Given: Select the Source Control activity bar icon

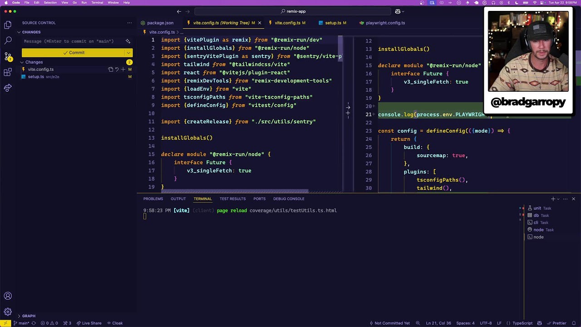Looking at the screenshot, I should [7, 57].
